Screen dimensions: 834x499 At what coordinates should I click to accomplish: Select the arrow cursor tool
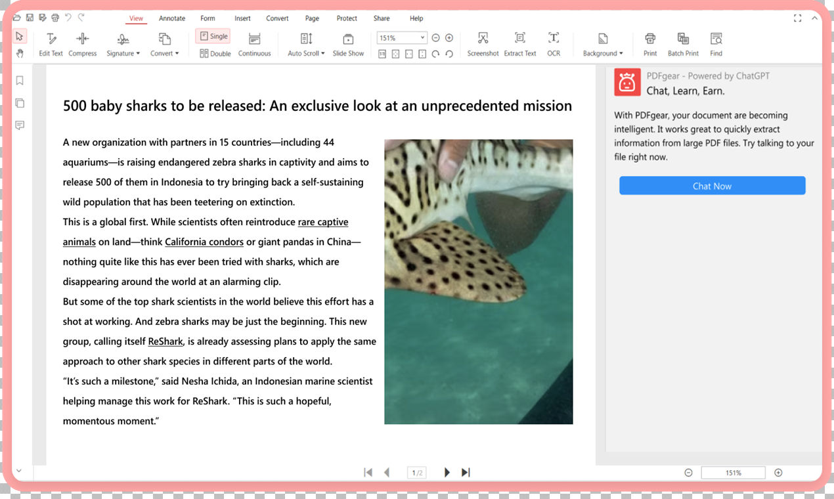[x=20, y=36]
